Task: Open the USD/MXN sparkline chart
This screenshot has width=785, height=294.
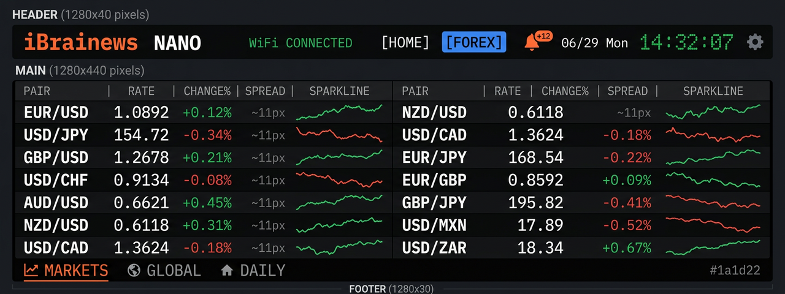Action: pos(713,225)
